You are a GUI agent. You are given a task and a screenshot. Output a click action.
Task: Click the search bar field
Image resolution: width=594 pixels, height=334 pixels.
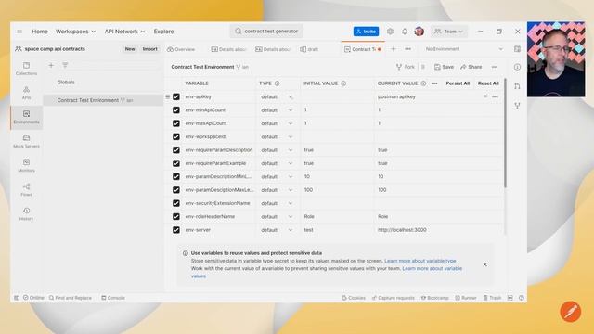click(266, 32)
